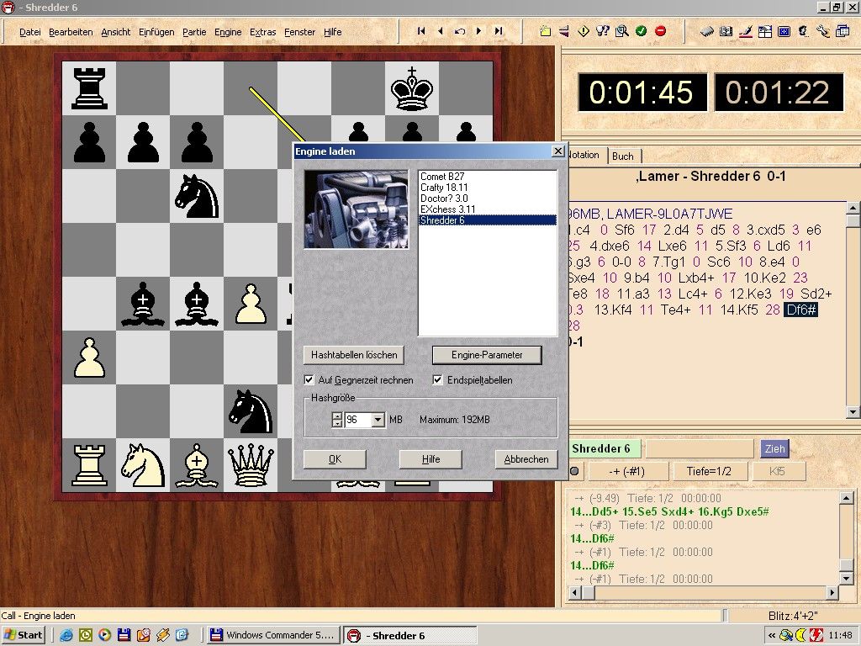Switch to the Buch tab
861x646 pixels.
pyautogui.click(x=623, y=156)
